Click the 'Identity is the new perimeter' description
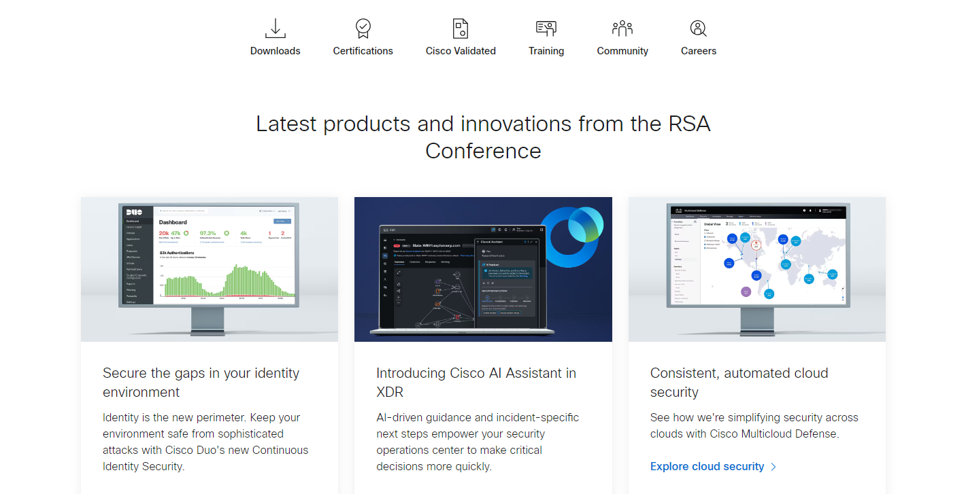 click(x=205, y=442)
